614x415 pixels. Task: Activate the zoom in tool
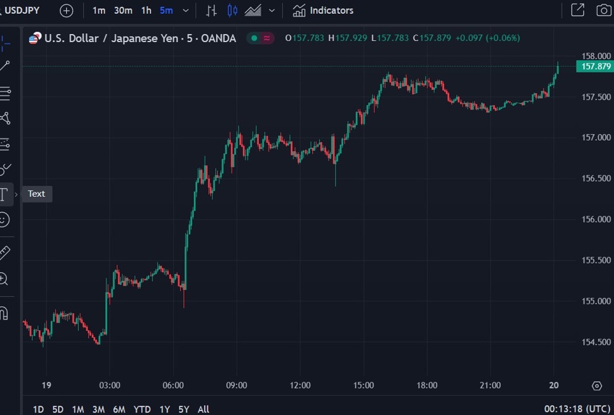4,279
